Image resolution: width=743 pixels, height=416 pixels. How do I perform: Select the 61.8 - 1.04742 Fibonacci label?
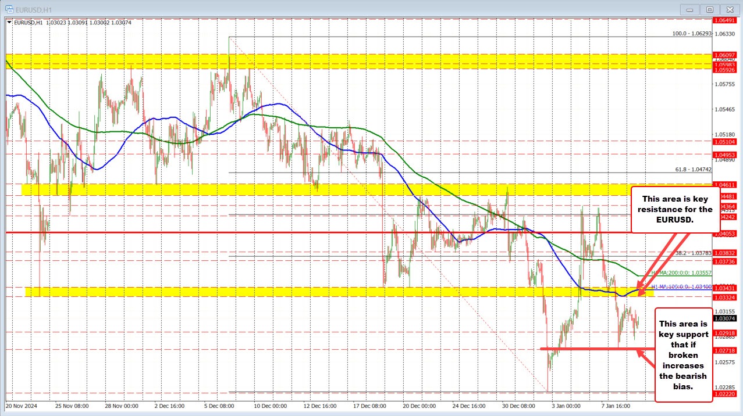(x=694, y=169)
